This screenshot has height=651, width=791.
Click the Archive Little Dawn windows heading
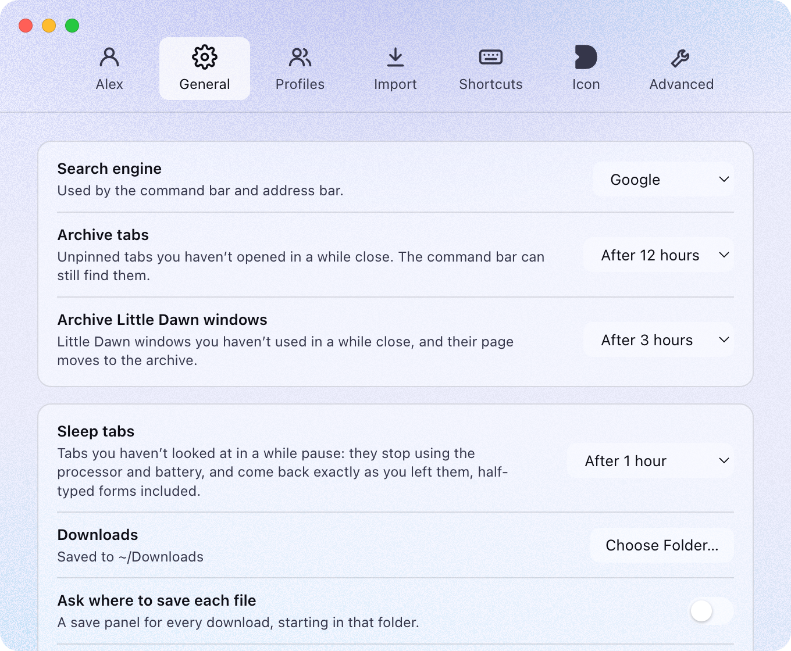[x=162, y=320]
